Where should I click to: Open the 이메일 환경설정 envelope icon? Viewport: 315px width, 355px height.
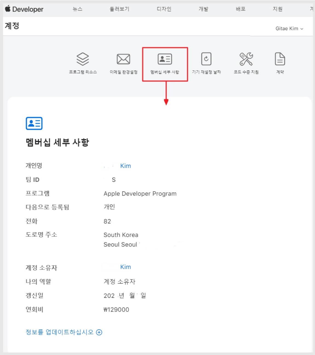[x=123, y=59]
